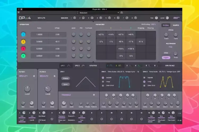Screen dimensions: 199x132
Task: Select ENV 1 DADSR mode
Action: (103, 78)
